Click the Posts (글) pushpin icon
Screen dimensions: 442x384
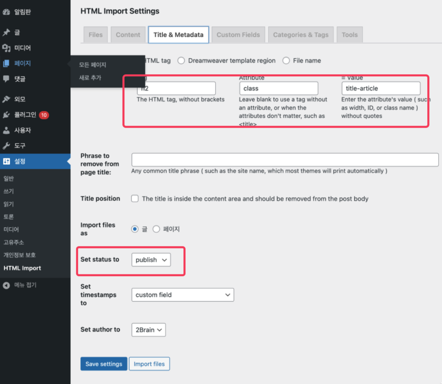coord(6,32)
